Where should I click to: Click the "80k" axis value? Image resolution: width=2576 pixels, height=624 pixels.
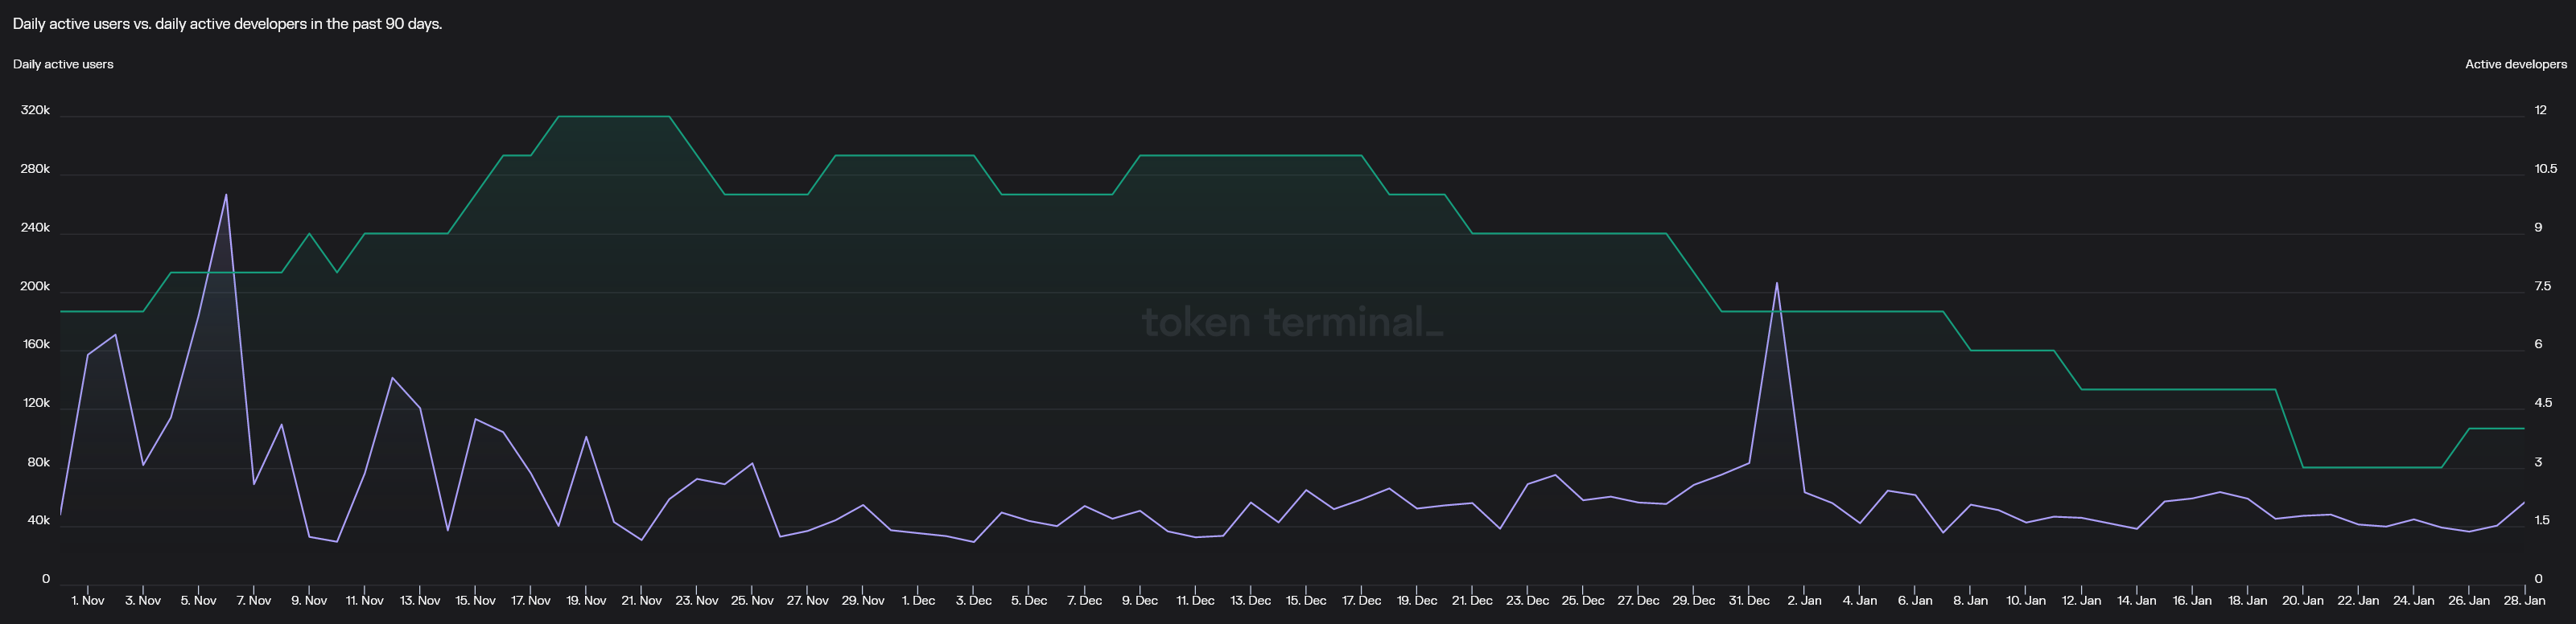[x=38, y=462]
